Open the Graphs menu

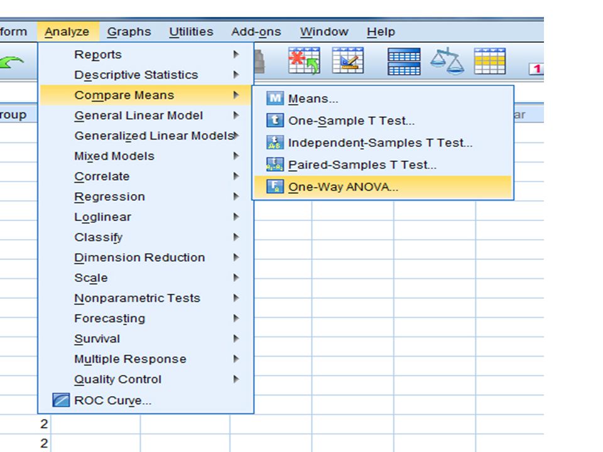(x=129, y=31)
